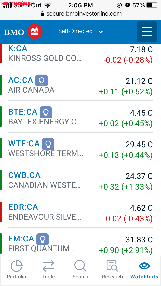Open the Search tab

[x=80, y=270]
